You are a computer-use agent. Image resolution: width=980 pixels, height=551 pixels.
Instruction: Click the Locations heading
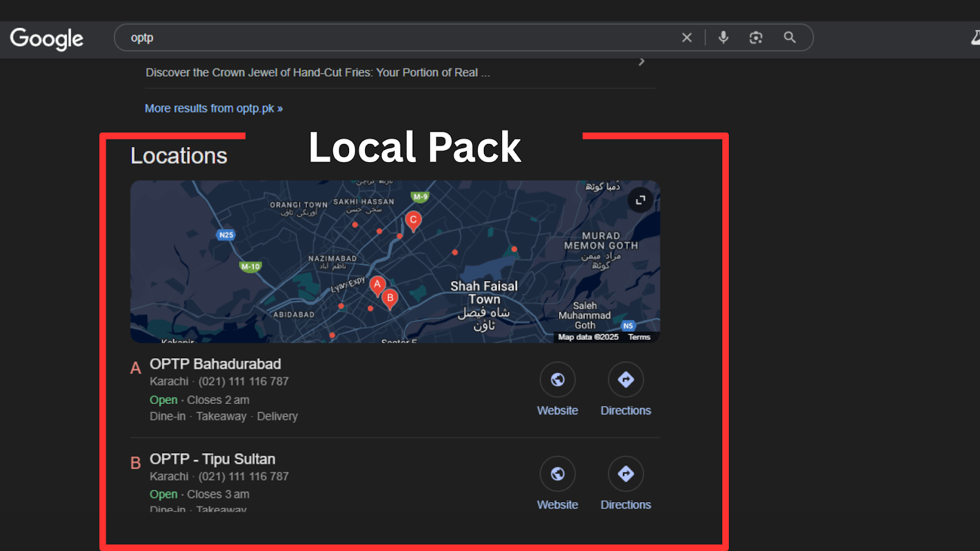click(179, 156)
